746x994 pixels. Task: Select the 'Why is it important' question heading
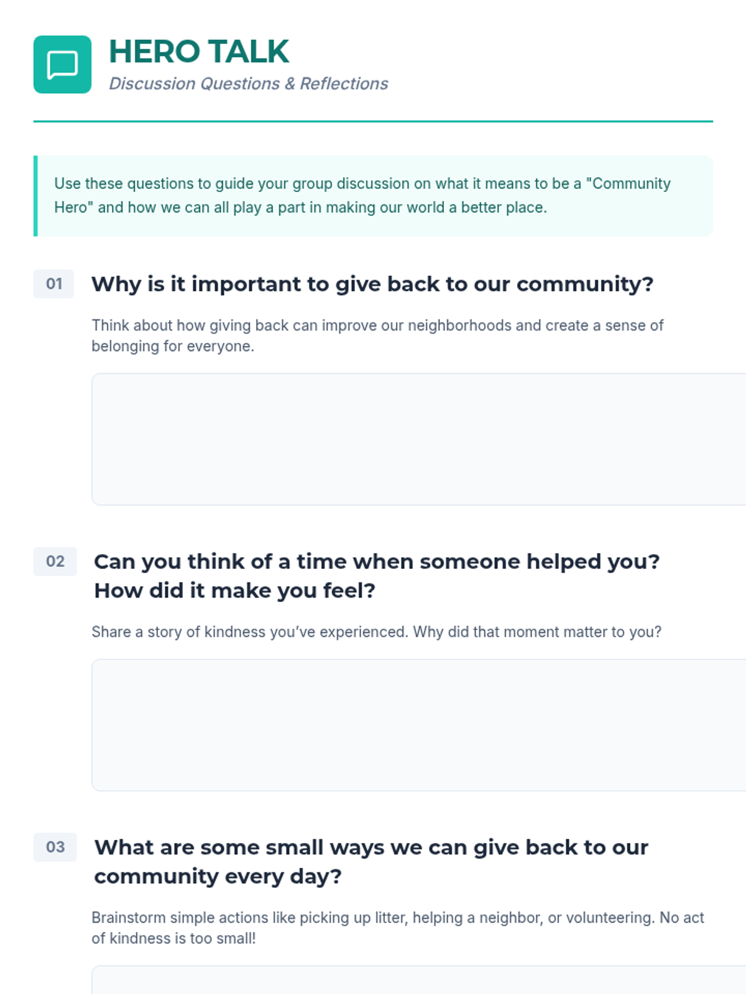372,284
